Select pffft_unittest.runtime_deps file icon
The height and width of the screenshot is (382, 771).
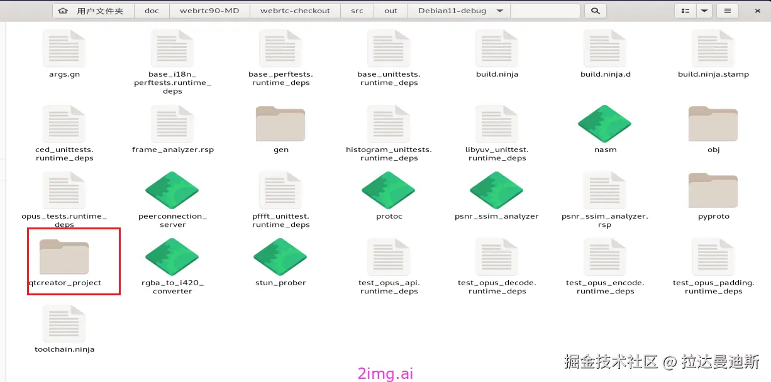280,191
